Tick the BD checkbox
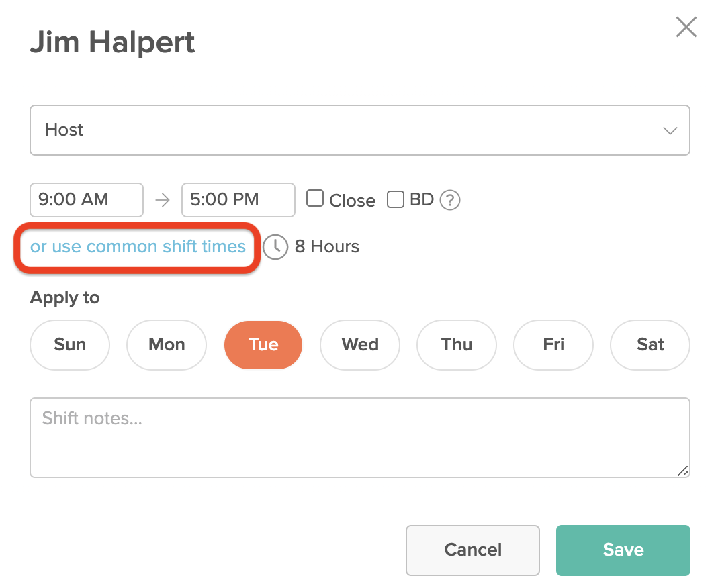Screen dimensions: 716x588 point(396,199)
